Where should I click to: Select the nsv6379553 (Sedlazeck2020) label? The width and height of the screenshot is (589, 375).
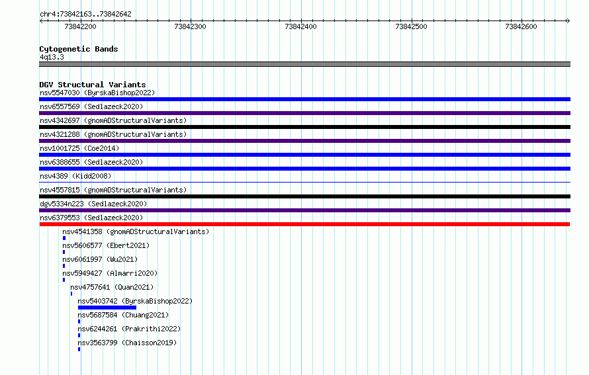point(91,218)
